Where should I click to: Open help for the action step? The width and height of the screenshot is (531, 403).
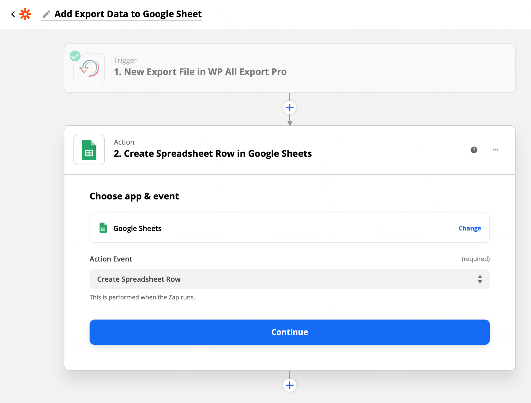pyautogui.click(x=474, y=150)
